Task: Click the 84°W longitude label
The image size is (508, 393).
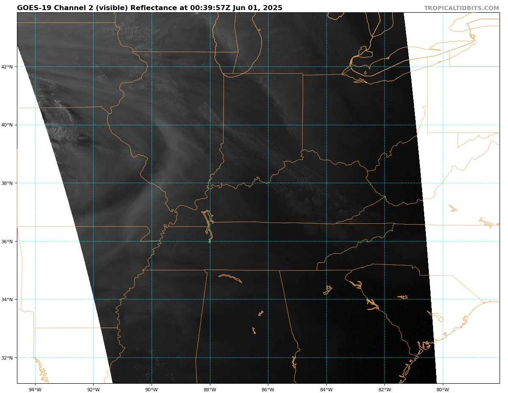Action: click(x=326, y=390)
